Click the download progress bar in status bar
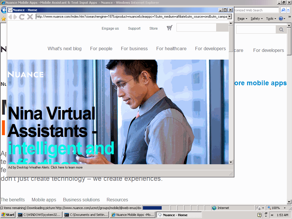Viewport: 292px width, 219px height. [156, 208]
